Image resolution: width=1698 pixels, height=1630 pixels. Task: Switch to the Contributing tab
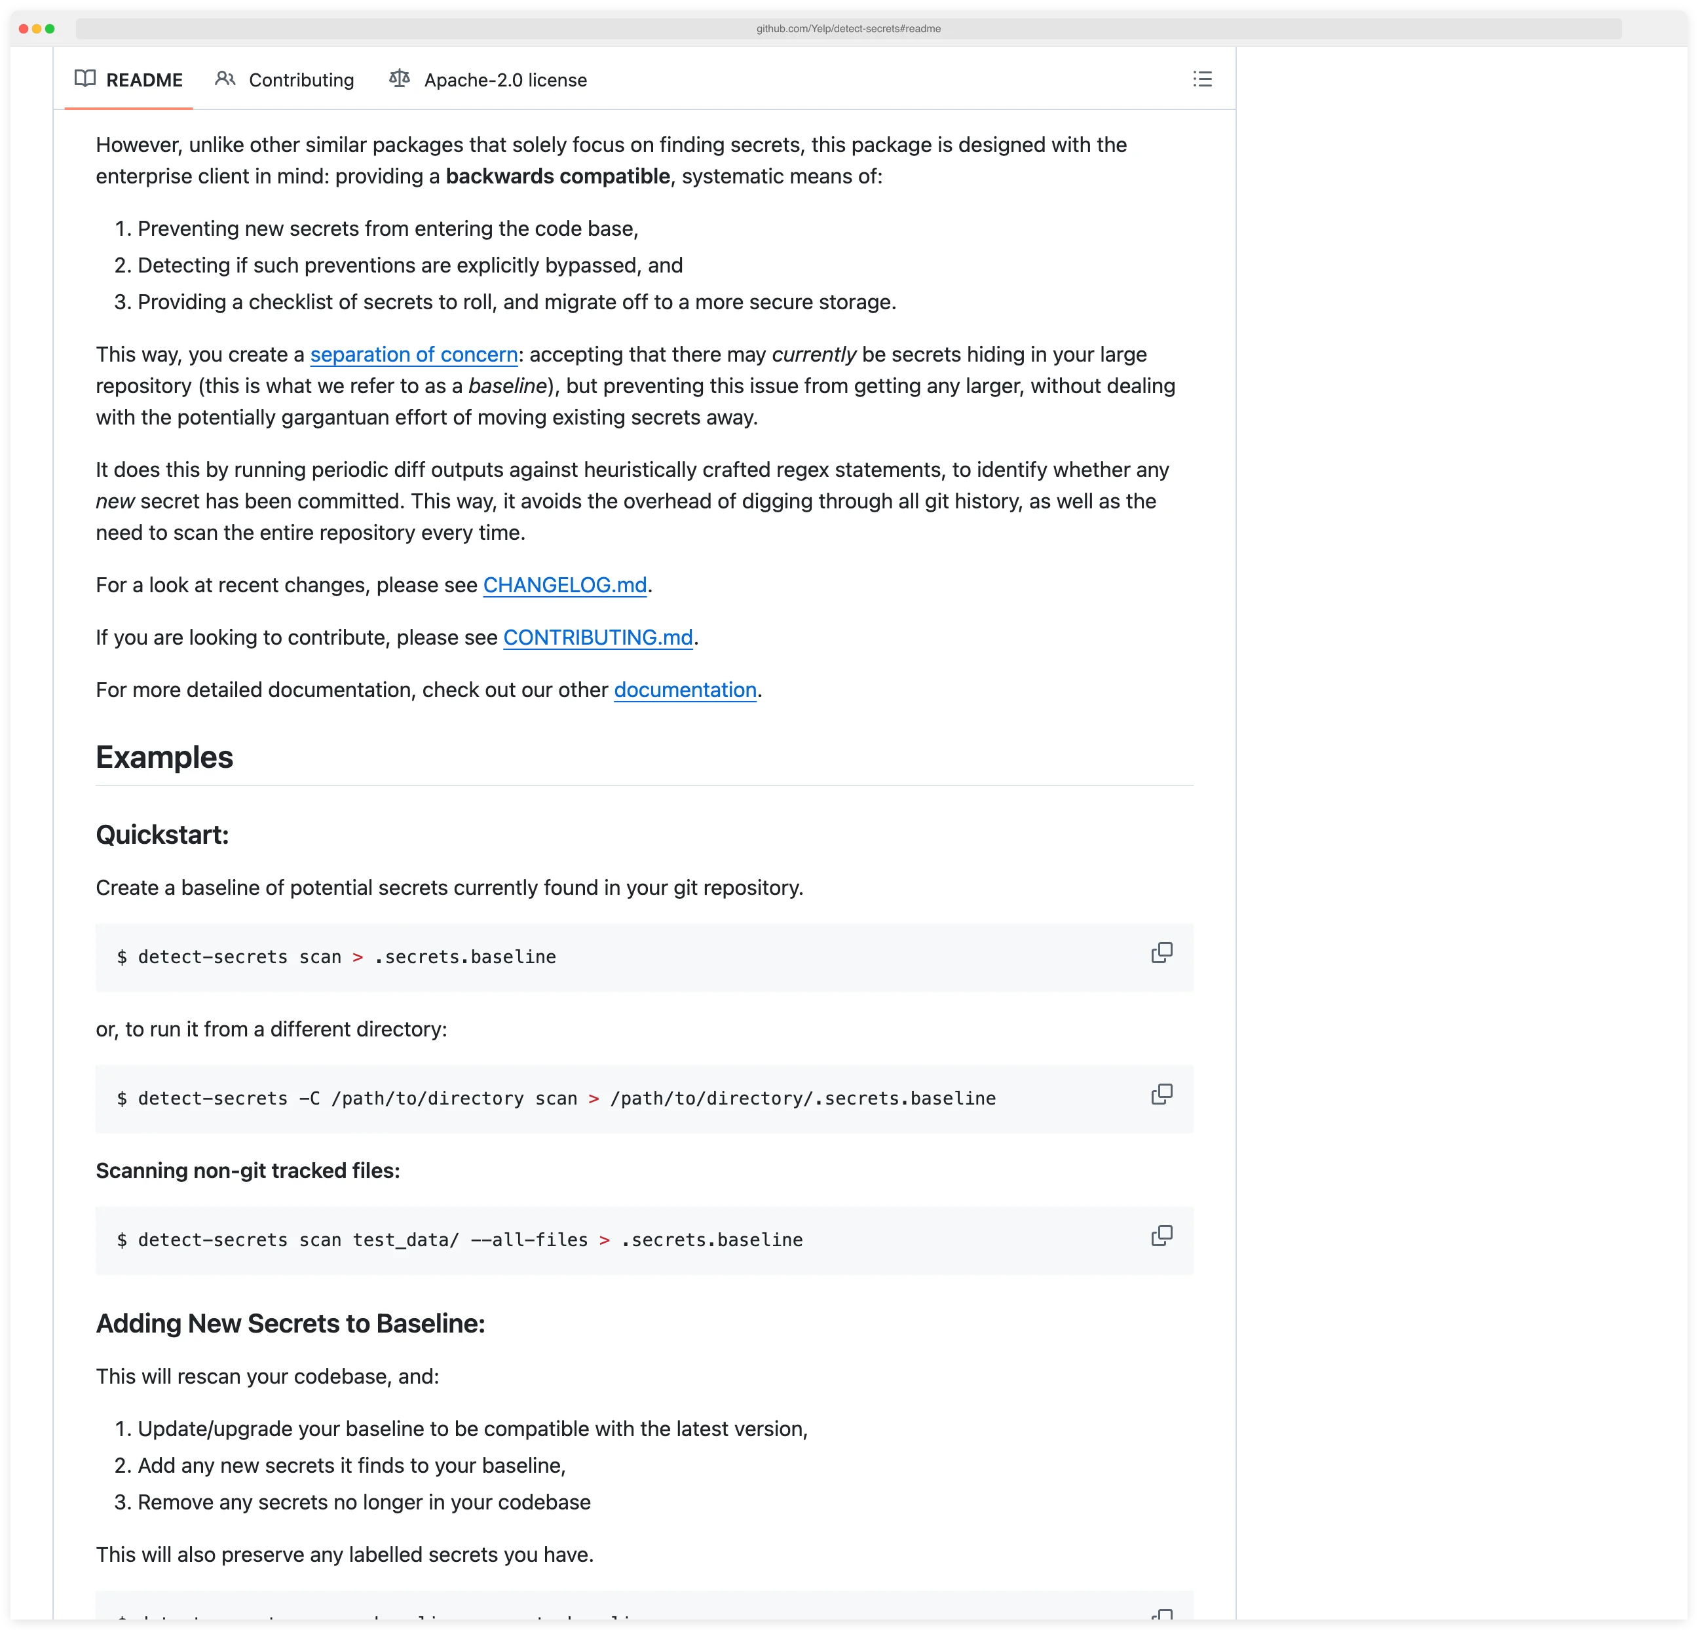point(301,80)
